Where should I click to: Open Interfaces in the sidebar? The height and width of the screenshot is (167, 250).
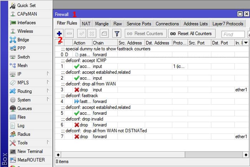pyautogui.click(x=30, y=23)
